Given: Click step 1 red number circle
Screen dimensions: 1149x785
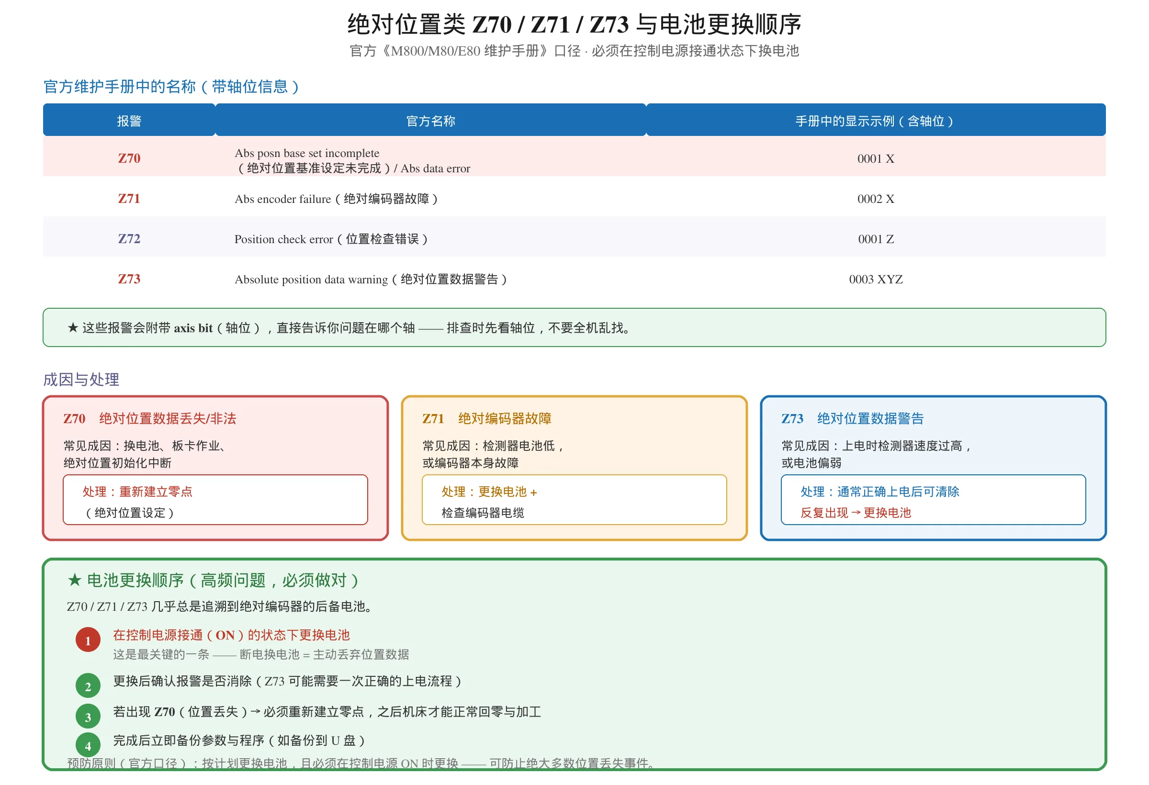Looking at the screenshot, I should [88, 639].
